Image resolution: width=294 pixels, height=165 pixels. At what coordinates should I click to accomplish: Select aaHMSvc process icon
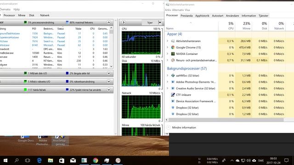(x=173, y=75)
